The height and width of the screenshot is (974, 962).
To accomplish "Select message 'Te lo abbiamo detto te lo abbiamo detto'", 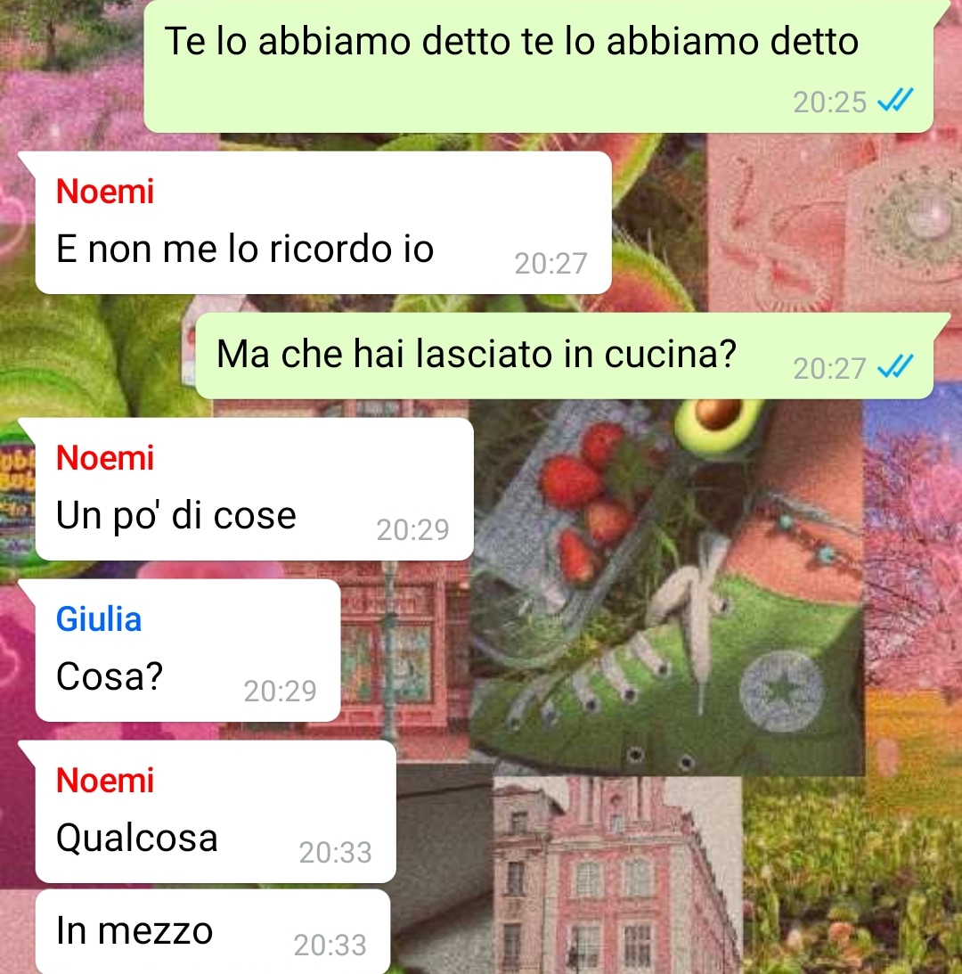I will click(x=538, y=66).
